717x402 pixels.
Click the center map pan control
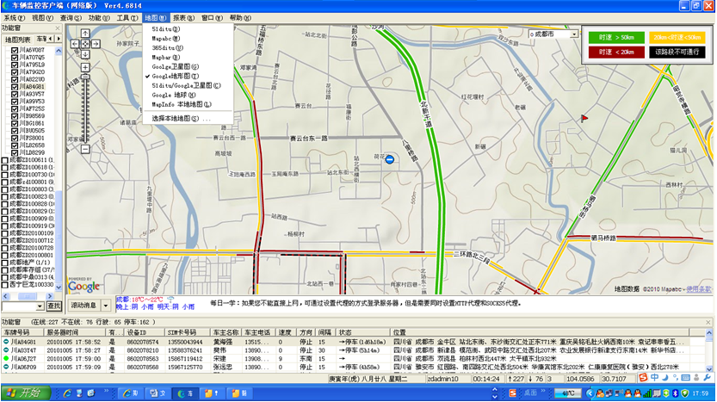[x=85, y=43]
